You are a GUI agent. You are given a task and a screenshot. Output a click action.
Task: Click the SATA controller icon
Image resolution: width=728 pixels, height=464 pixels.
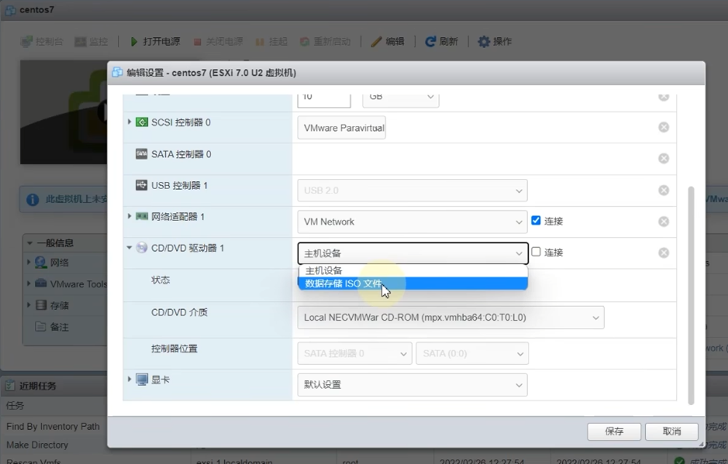coord(142,153)
